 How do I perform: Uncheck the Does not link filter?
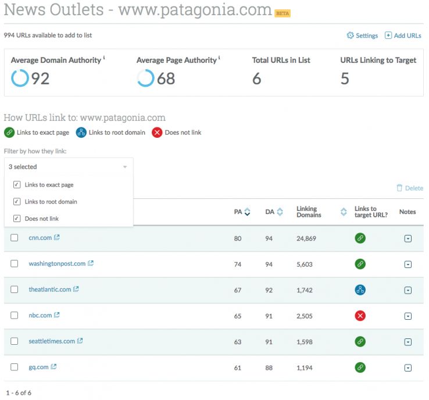(x=17, y=219)
